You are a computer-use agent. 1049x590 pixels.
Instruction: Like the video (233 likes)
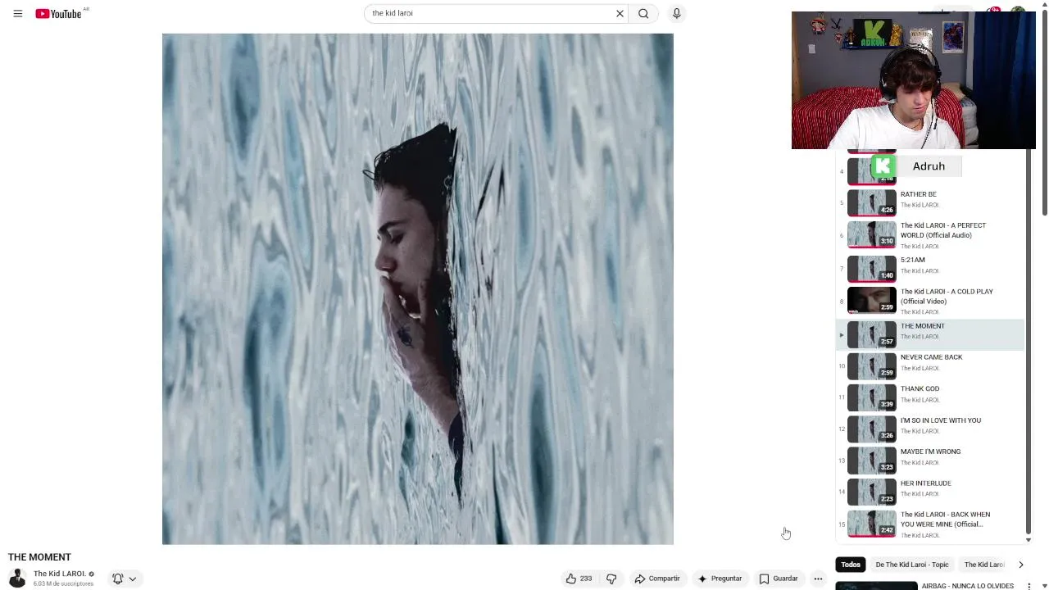point(579,579)
